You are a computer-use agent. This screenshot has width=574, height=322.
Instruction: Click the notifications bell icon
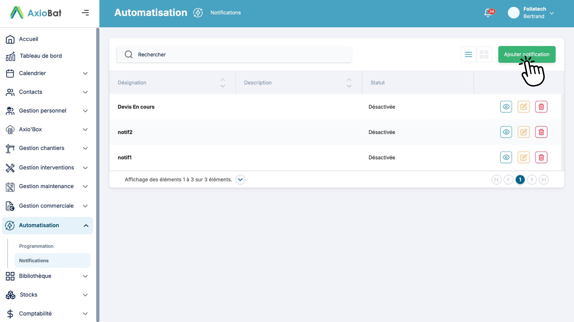[x=488, y=13]
